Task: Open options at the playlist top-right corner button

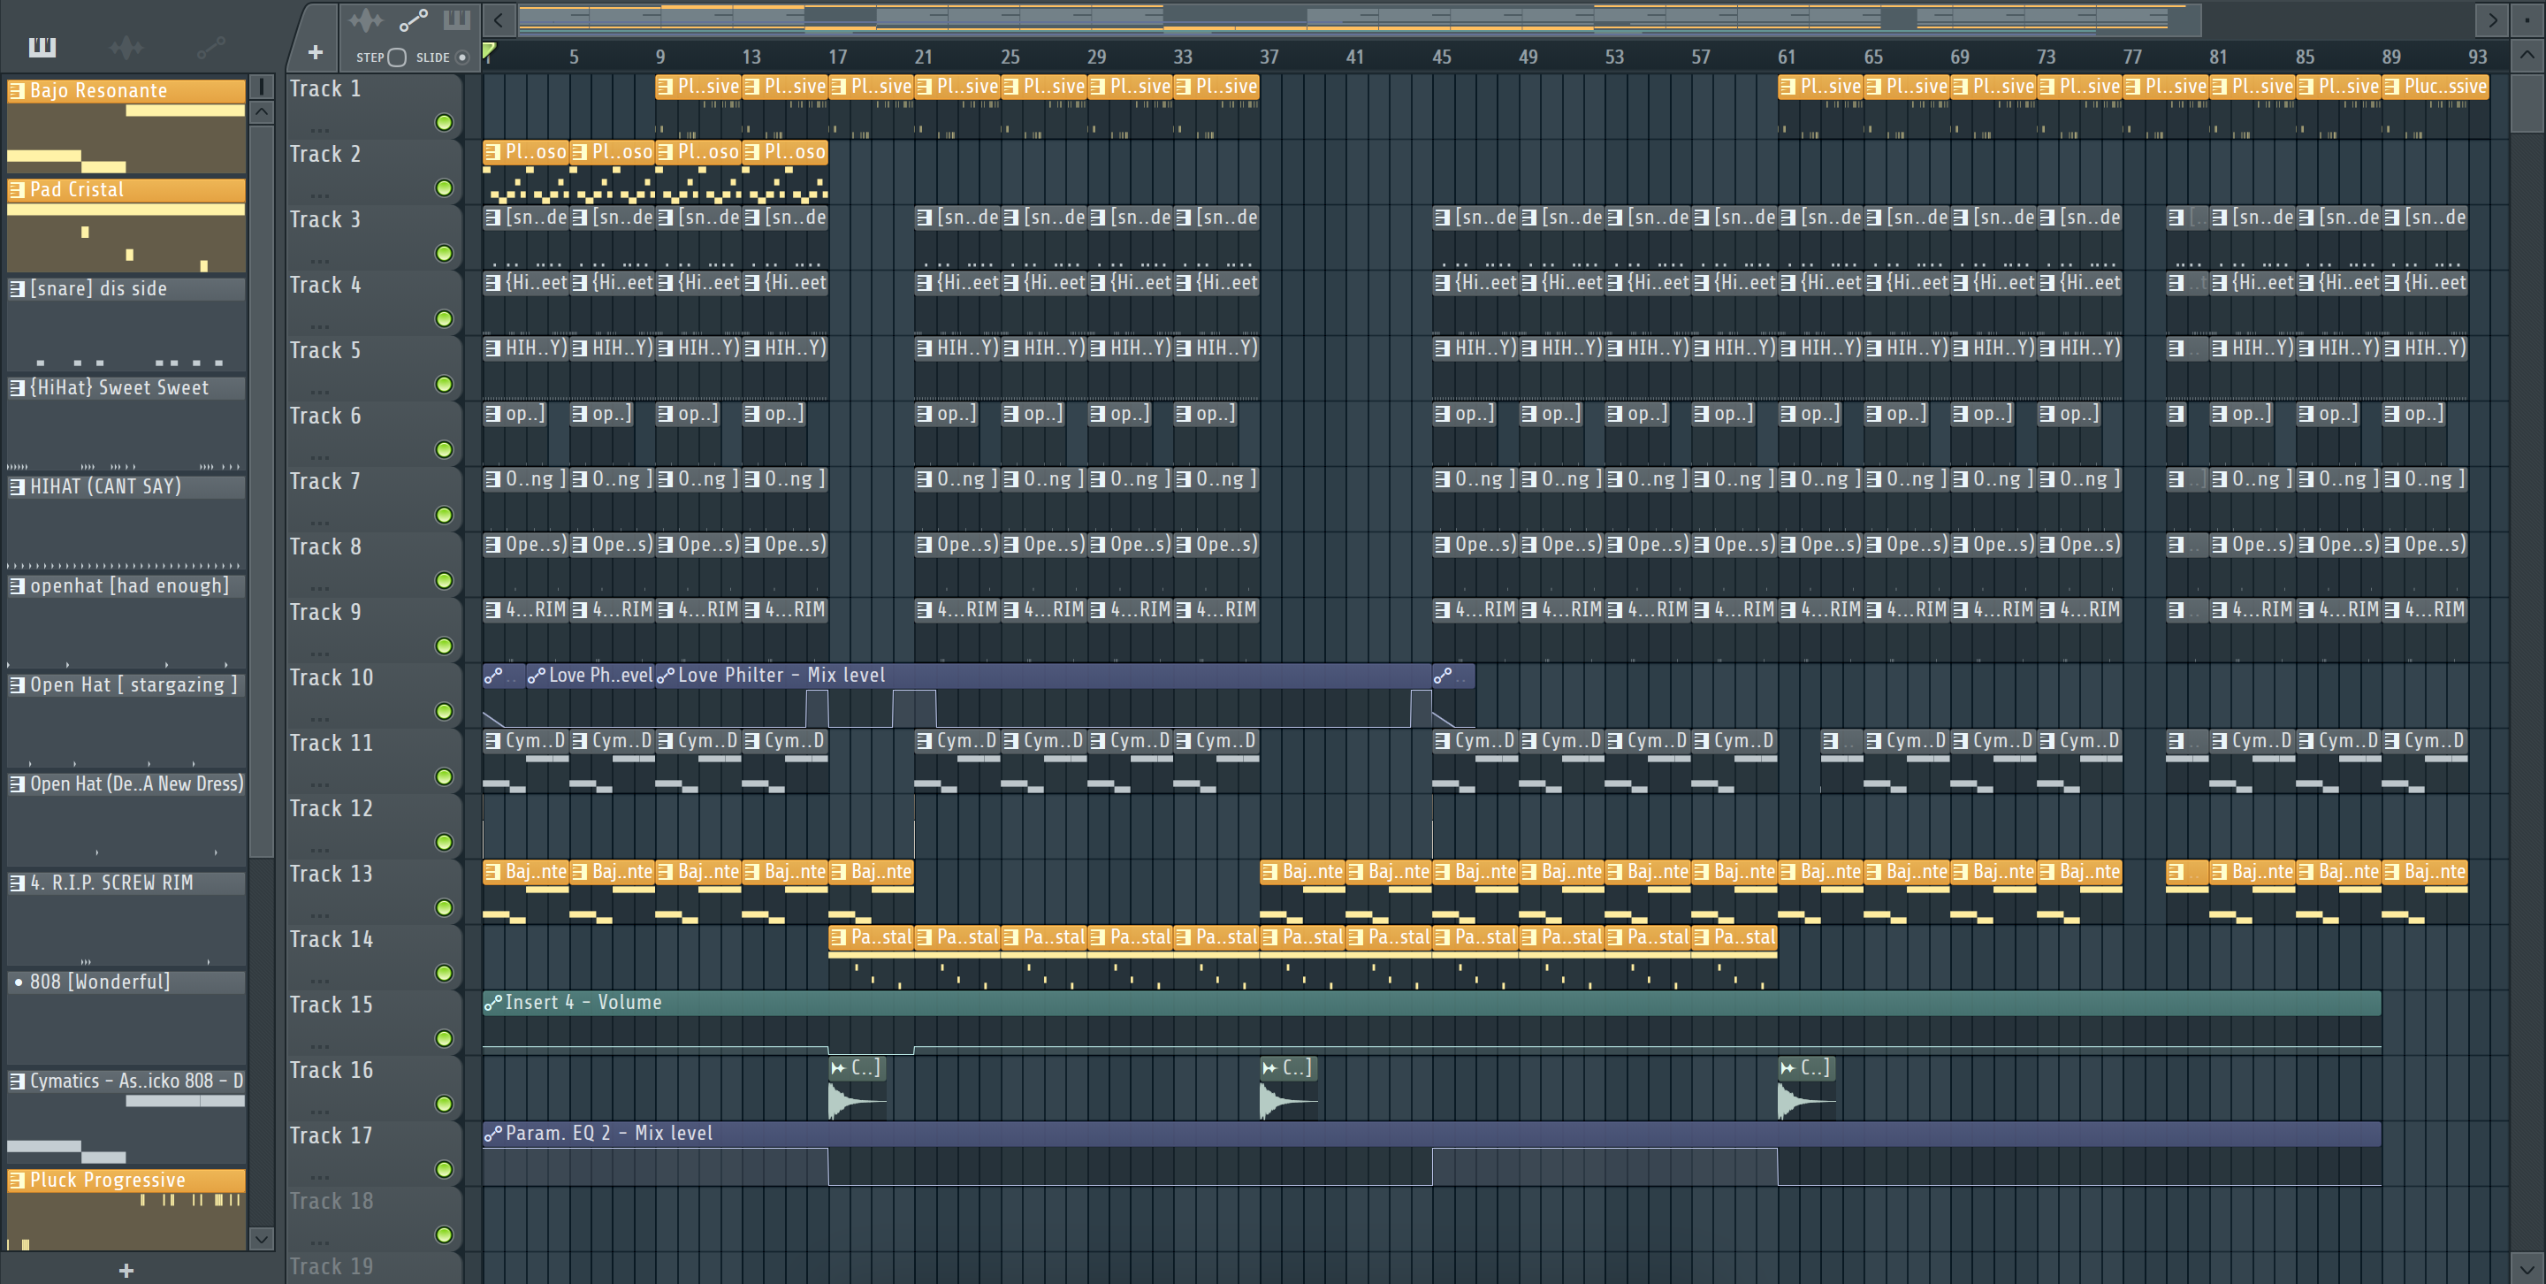Action: (x=2527, y=19)
